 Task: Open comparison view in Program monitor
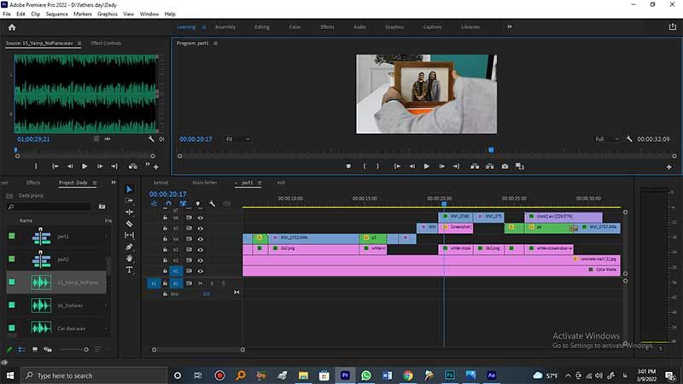pyautogui.click(x=520, y=166)
